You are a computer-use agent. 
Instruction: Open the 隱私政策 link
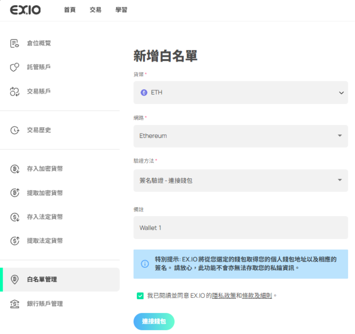tap(224, 296)
